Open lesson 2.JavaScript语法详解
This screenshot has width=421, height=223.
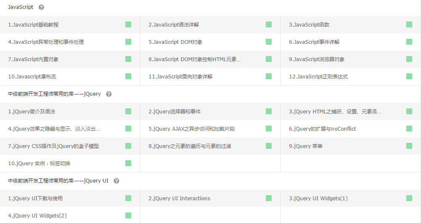pyautogui.click(x=174, y=25)
